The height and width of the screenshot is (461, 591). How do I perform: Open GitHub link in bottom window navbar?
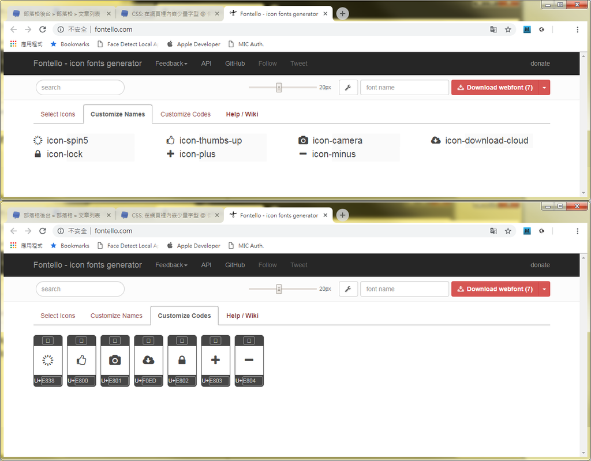pos(235,265)
